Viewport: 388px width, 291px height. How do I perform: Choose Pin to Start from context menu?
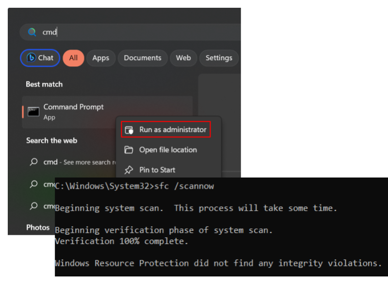[168, 170]
